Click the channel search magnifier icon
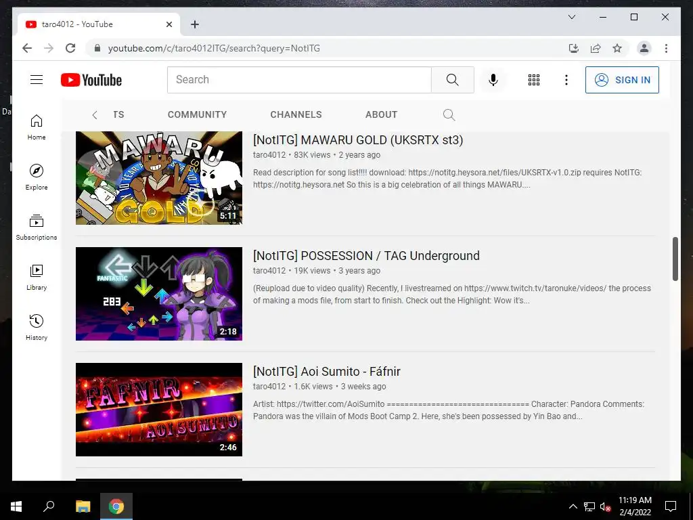This screenshot has height=520, width=693. (449, 114)
